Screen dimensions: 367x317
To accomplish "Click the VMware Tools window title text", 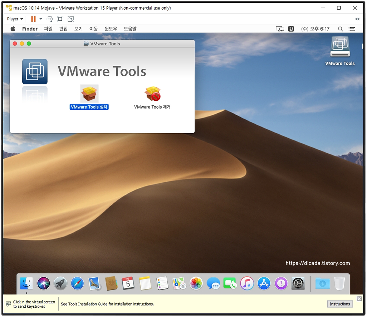I will pyautogui.click(x=105, y=44).
